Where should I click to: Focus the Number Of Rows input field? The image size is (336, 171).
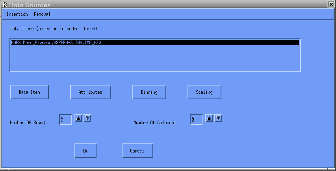65,119
